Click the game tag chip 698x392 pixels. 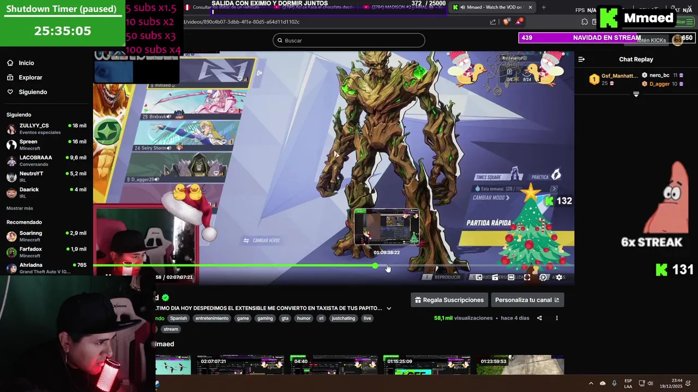tap(243, 318)
